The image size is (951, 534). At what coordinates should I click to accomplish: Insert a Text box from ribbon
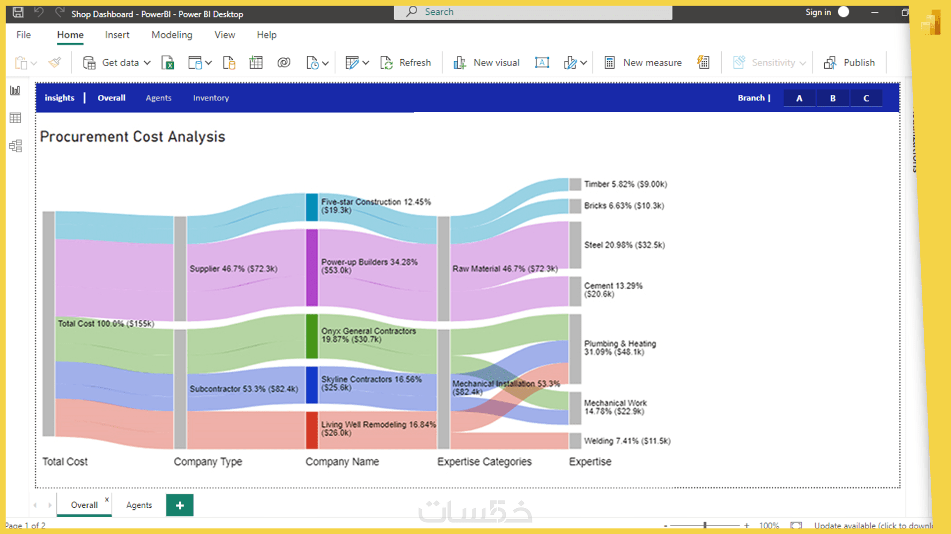click(x=542, y=63)
